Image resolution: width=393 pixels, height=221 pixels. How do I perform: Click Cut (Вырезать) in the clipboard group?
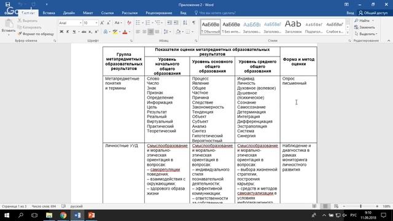[x=28, y=21]
